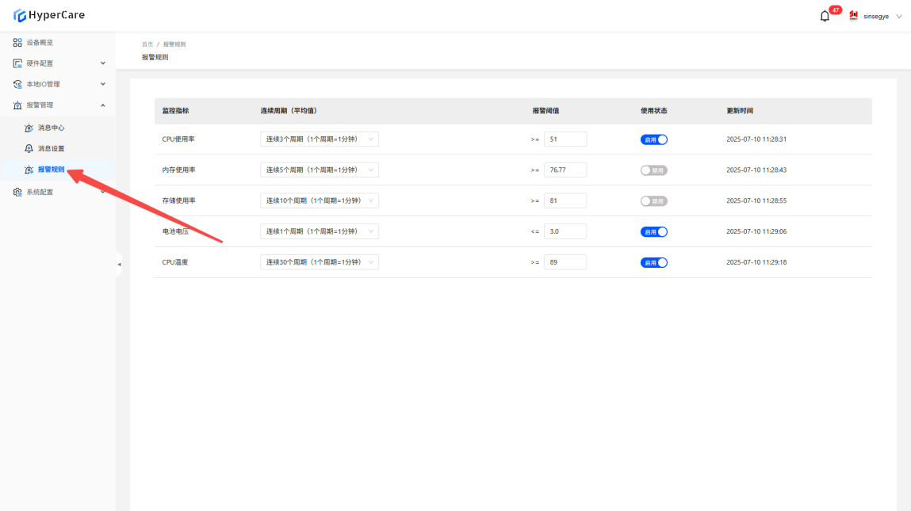Click the 内存使用率 row label
Image resolution: width=911 pixels, height=511 pixels.
(x=179, y=170)
